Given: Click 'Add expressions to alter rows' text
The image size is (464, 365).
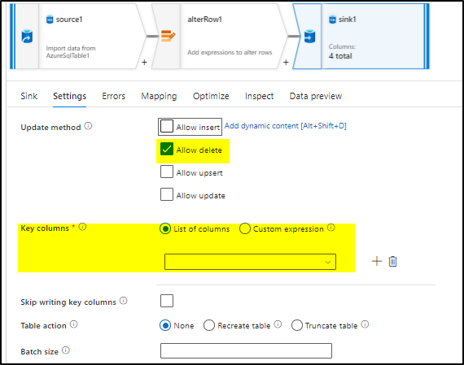Looking at the screenshot, I should click(230, 52).
